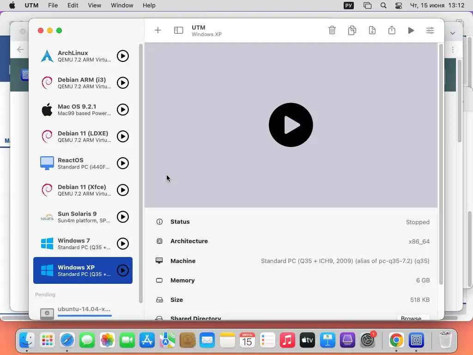Click the ubuntu-14.04 download progress bar
The width and height of the screenshot is (473, 355).
point(85,316)
